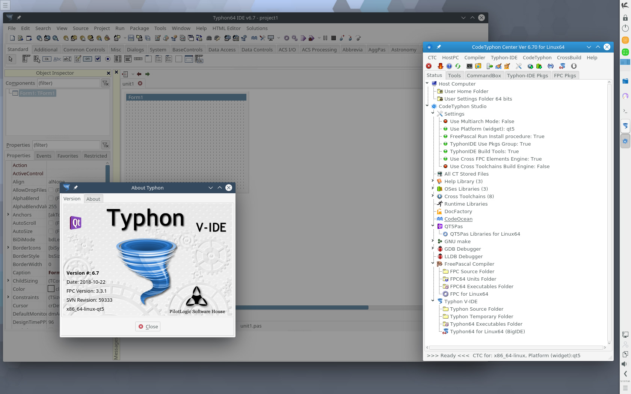This screenshot has width=631, height=394.
Task: Click the power icon in CodeTyphon Center toolbar
Action: tap(574, 66)
